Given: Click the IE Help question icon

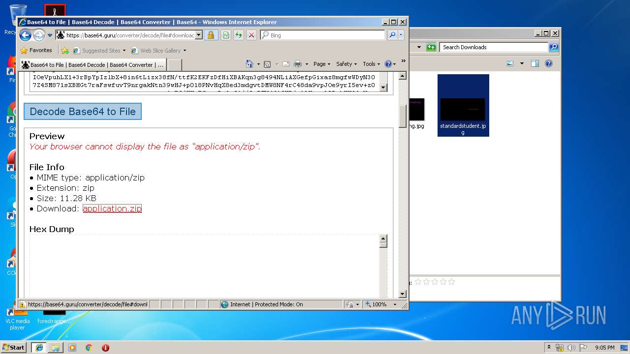Looking at the screenshot, I should coord(388,64).
